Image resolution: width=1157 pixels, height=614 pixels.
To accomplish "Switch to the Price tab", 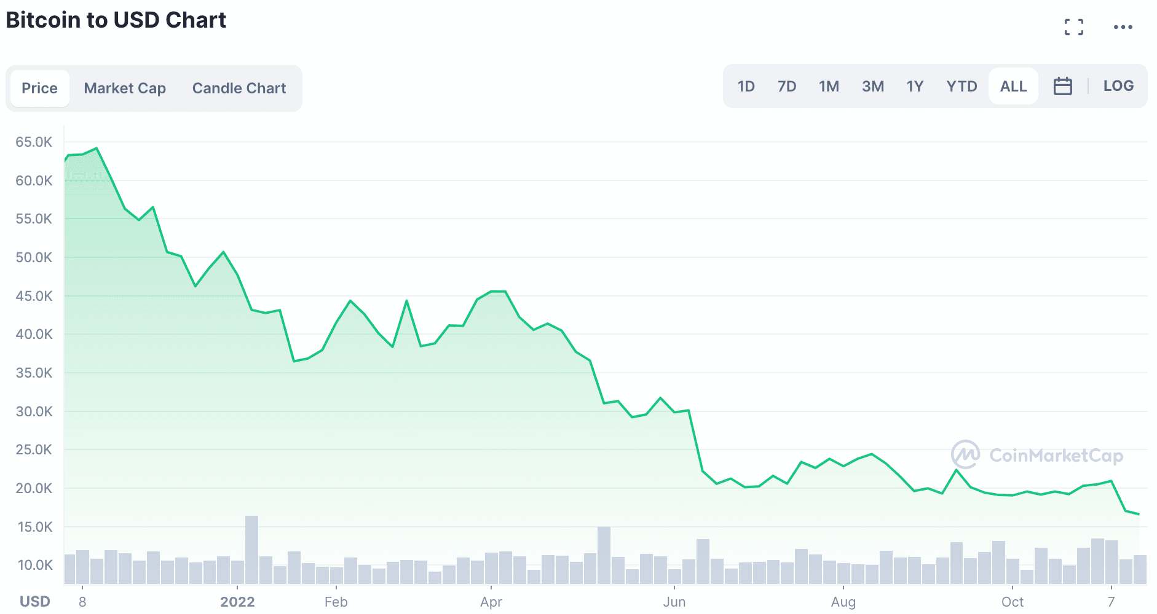I will (x=40, y=88).
